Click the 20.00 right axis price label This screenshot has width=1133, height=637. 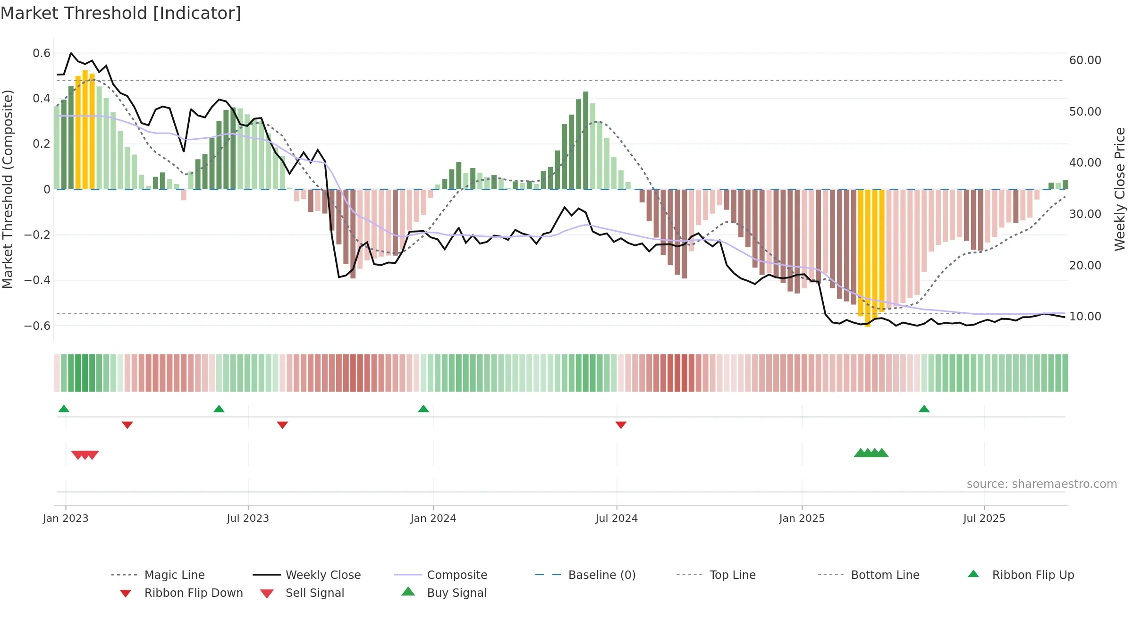click(1085, 266)
